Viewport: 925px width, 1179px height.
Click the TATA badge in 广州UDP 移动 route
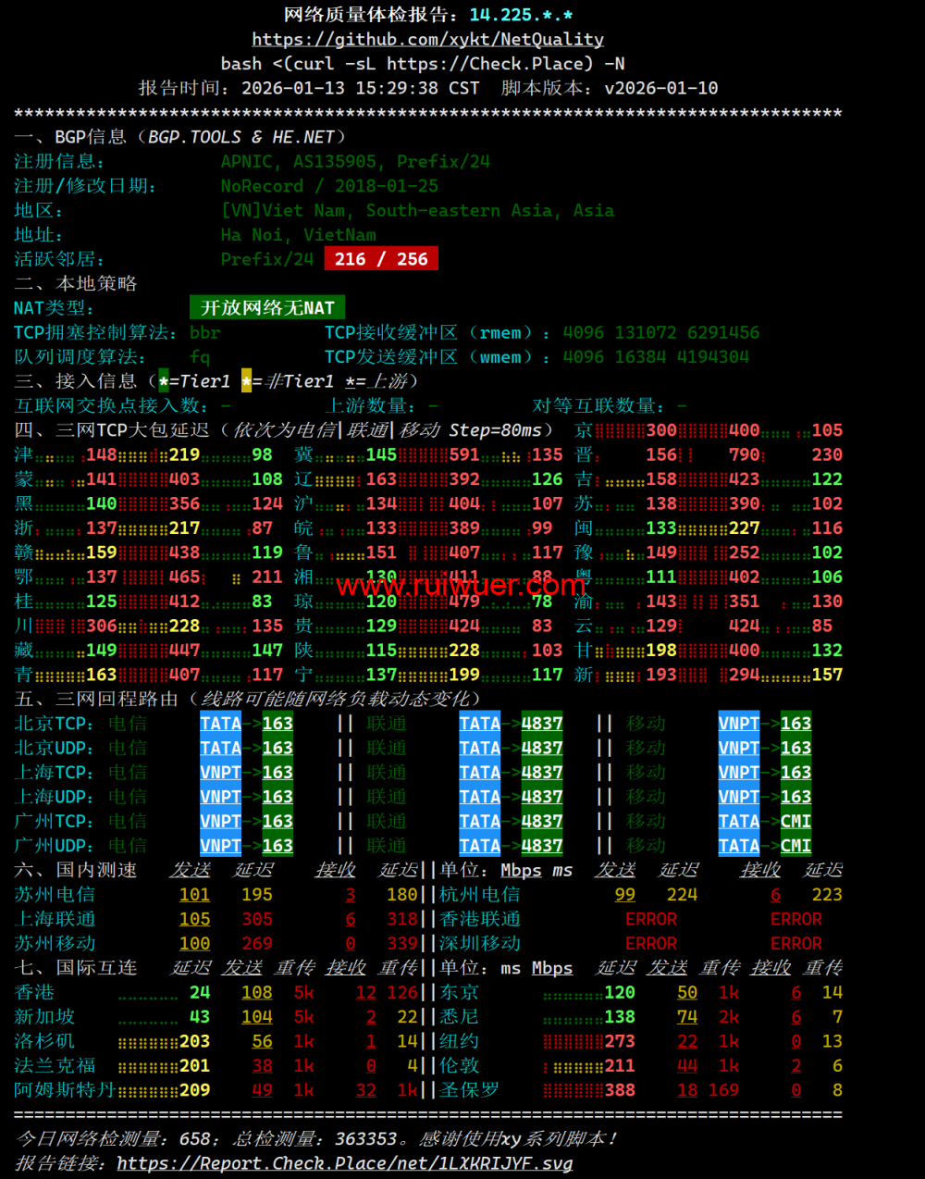click(738, 846)
